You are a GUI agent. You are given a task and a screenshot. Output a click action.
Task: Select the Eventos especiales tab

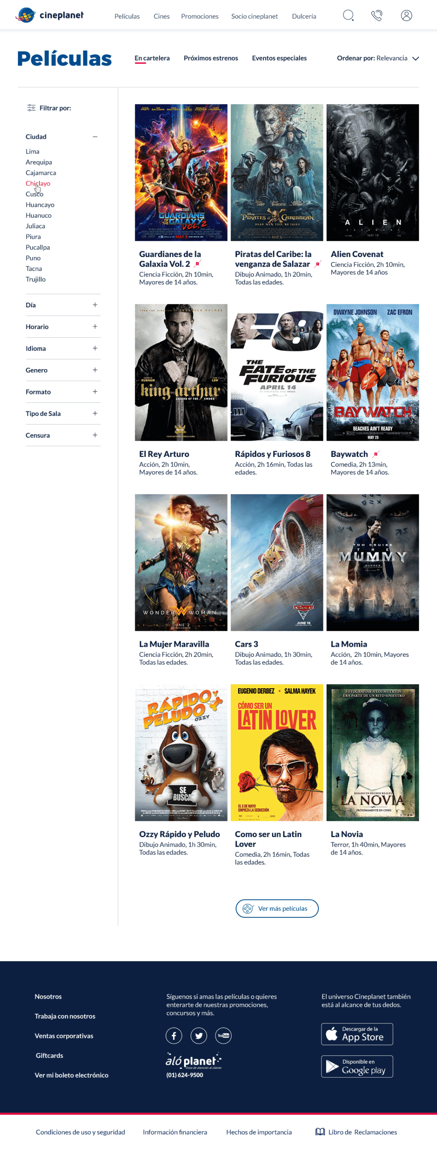280,58
